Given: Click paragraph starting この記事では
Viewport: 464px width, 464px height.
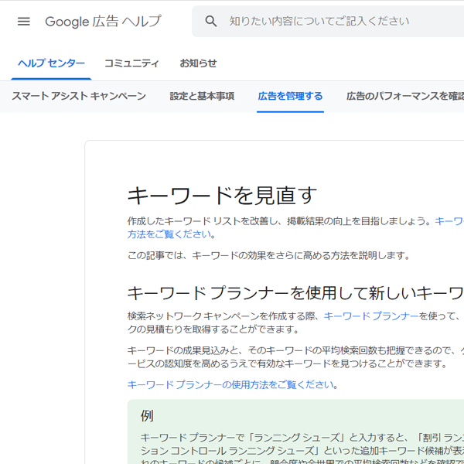Looking at the screenshot, I should [268, 255].
